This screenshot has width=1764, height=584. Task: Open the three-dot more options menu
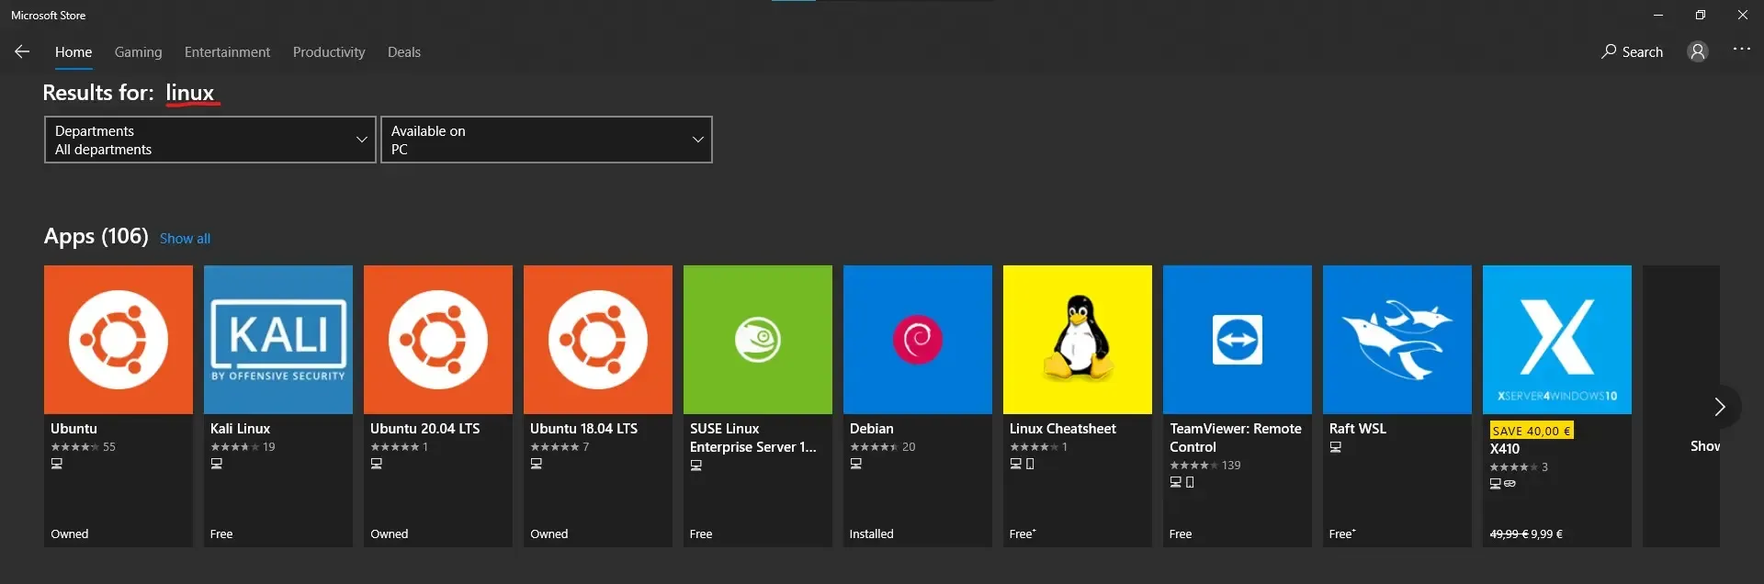[x=1742, y=49]
